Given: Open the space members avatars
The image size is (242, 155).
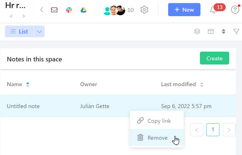Looking at the screenshot, I should [x=114, y=10].
